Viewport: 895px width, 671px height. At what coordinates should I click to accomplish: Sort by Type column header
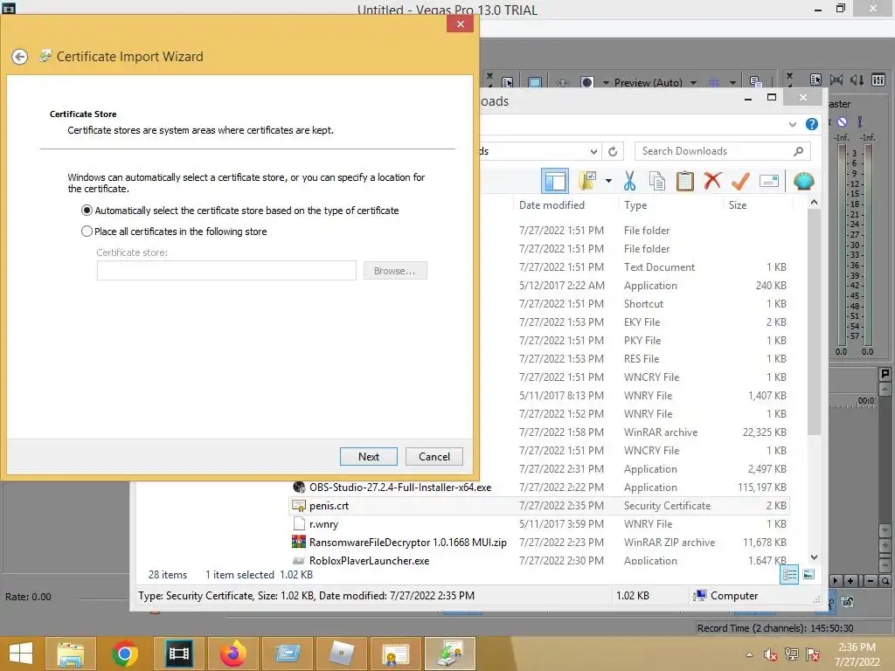click(635, 204)
